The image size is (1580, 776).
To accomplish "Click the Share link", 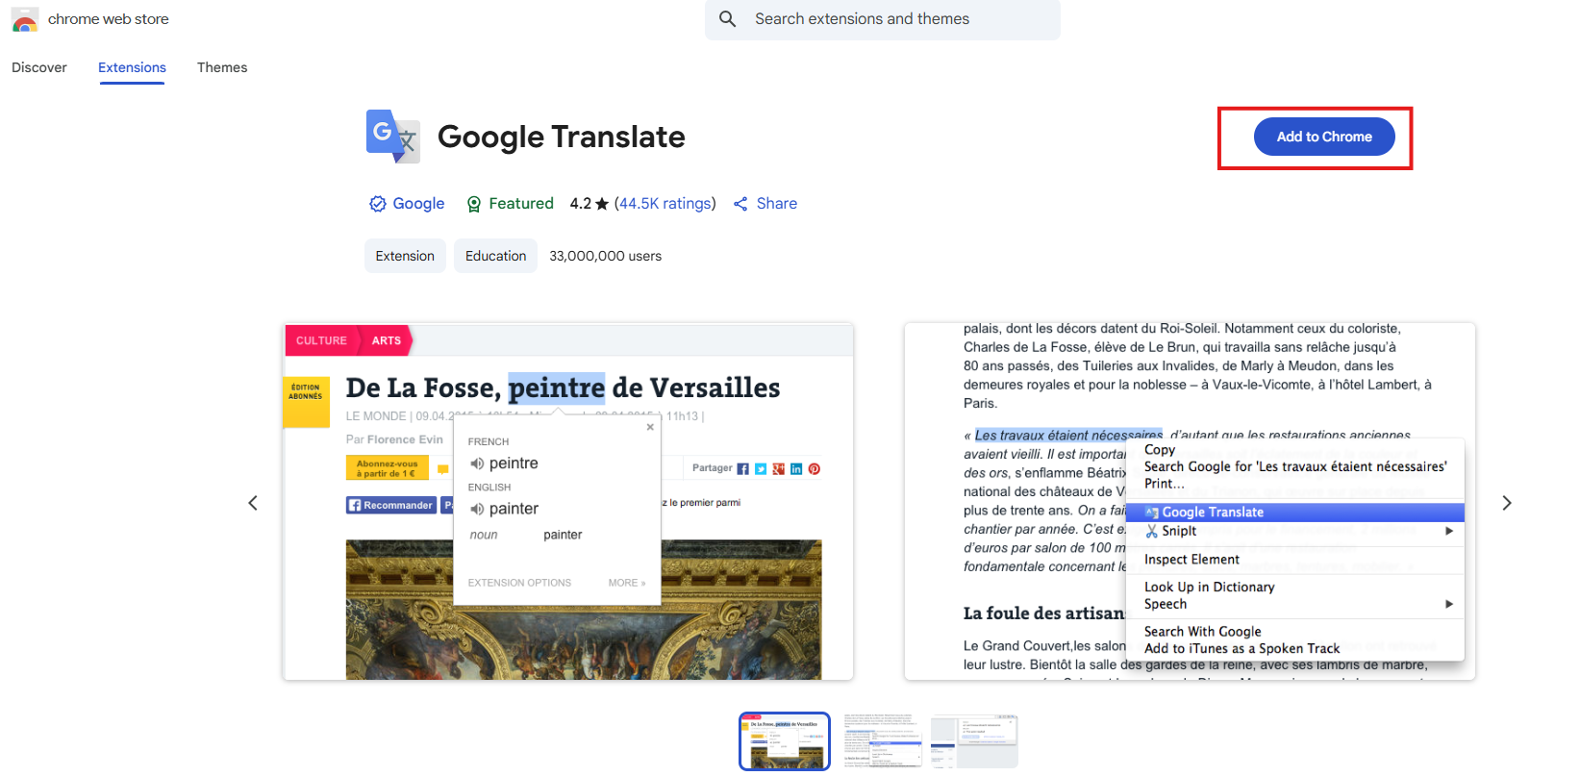I will click(777, 204).
